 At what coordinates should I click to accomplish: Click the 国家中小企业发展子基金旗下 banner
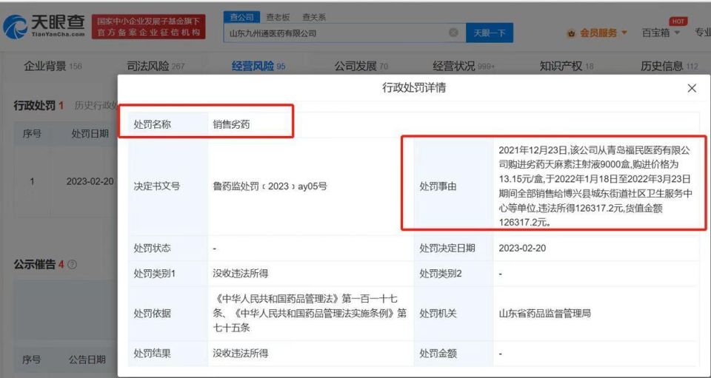148,27
